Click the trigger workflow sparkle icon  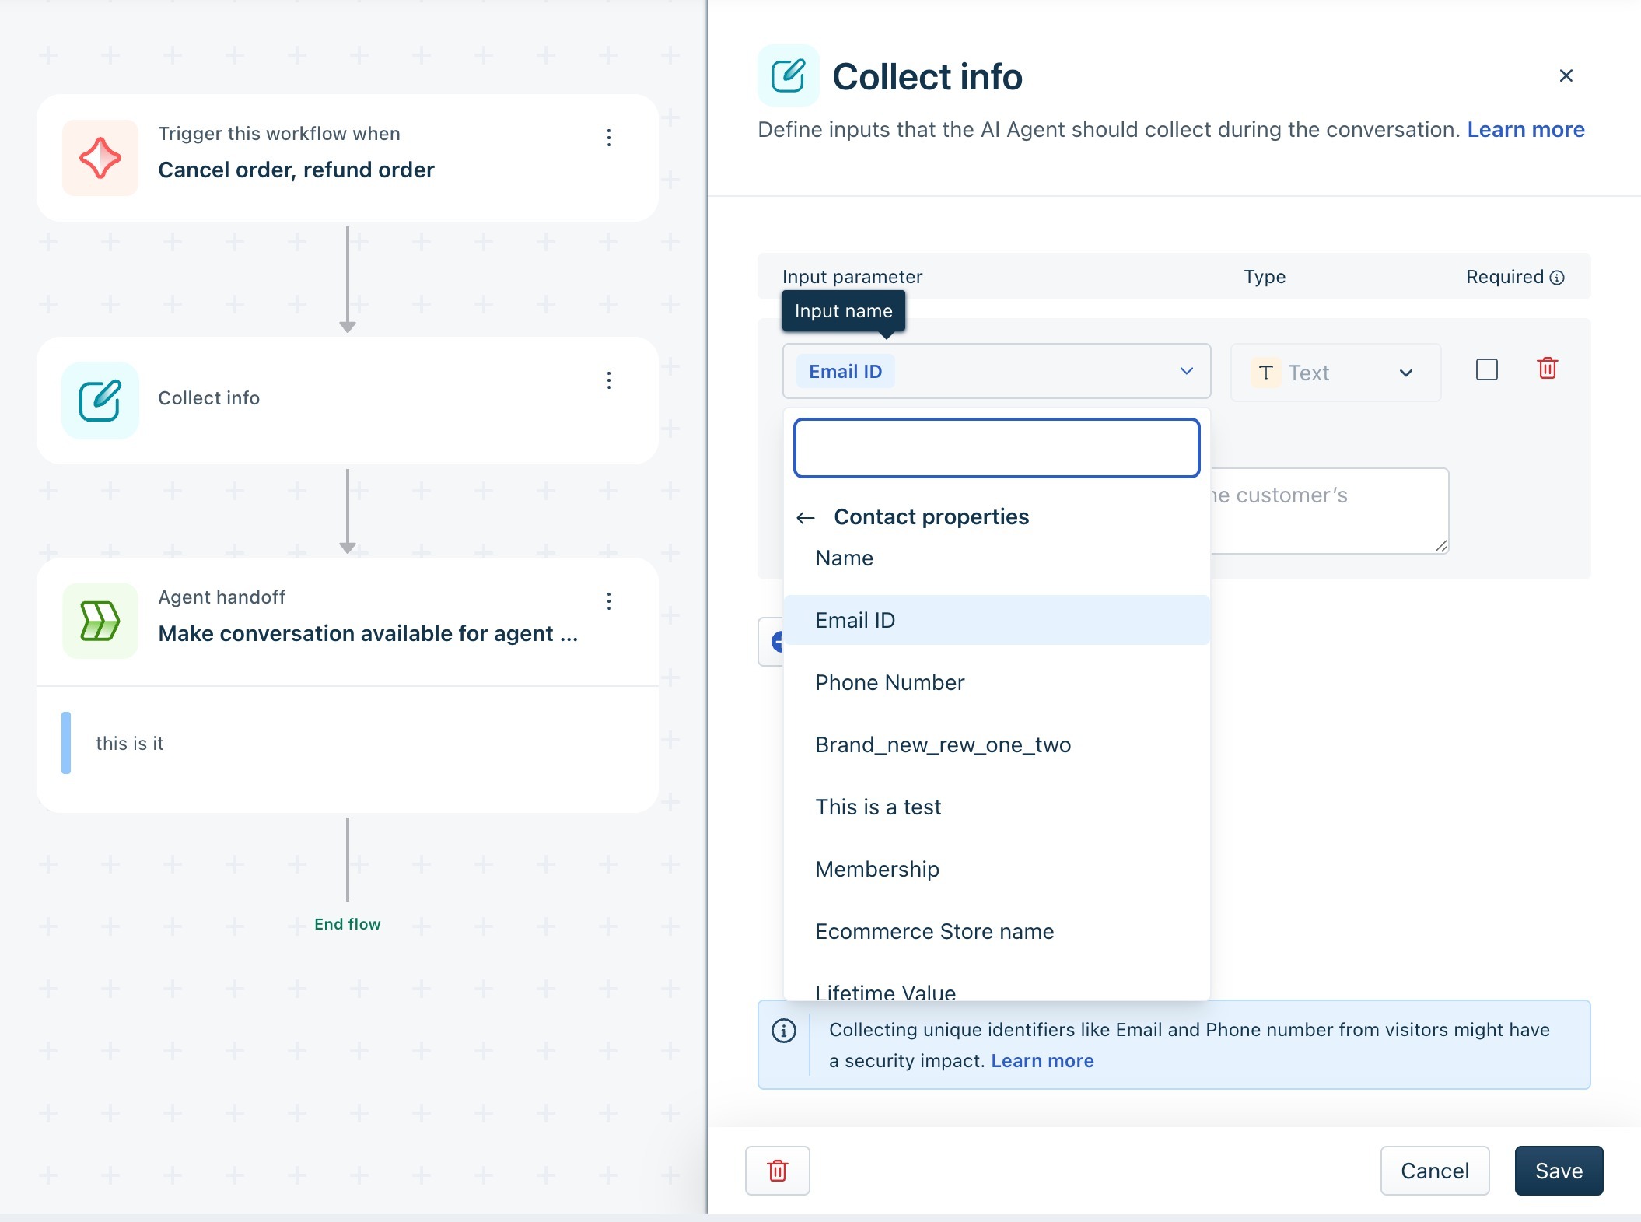coord(100,158)
